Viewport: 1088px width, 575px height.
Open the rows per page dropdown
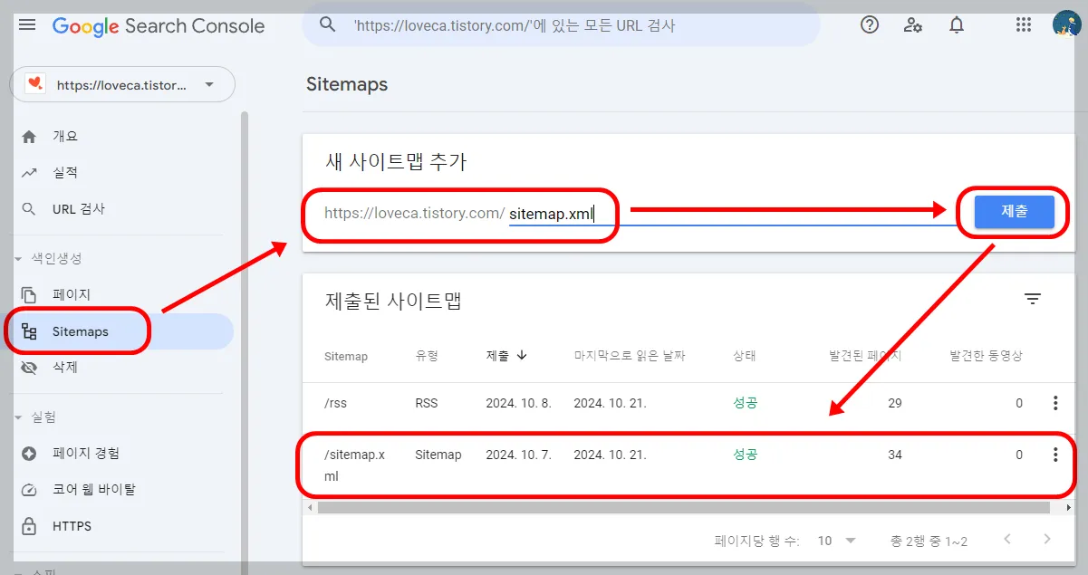click(x=836, y=541)
